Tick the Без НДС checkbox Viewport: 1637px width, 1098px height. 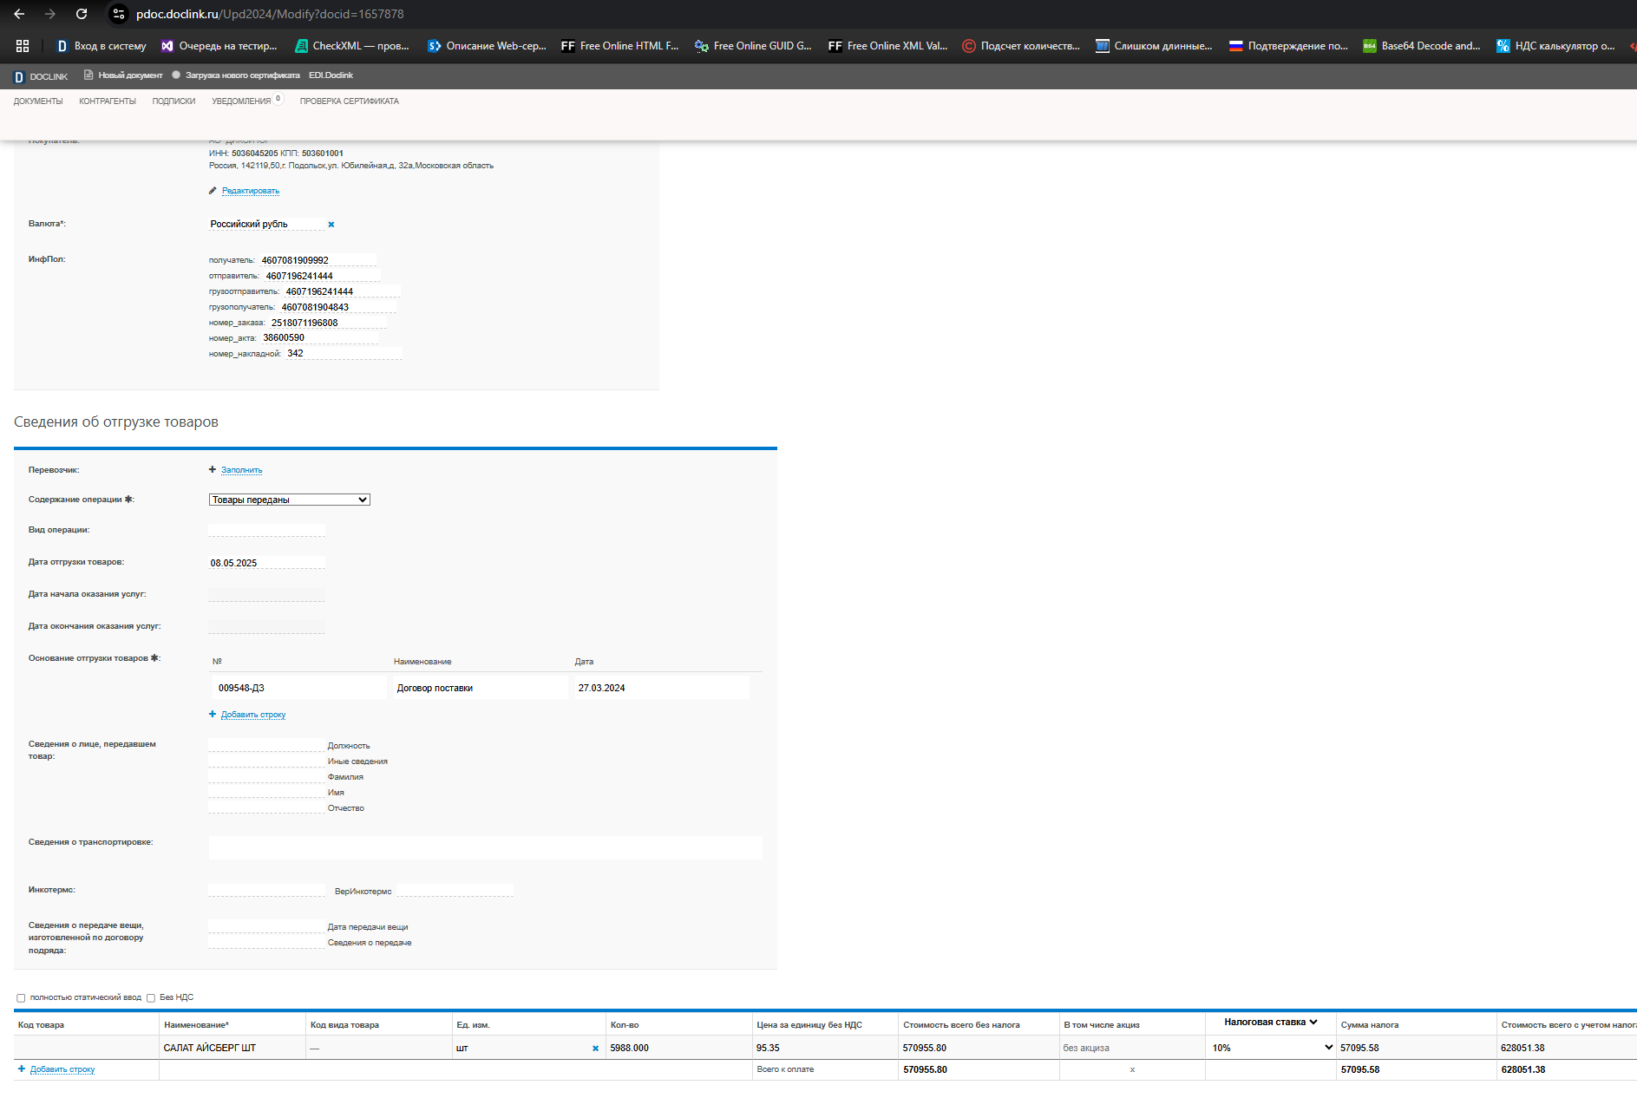coord(151,998)
